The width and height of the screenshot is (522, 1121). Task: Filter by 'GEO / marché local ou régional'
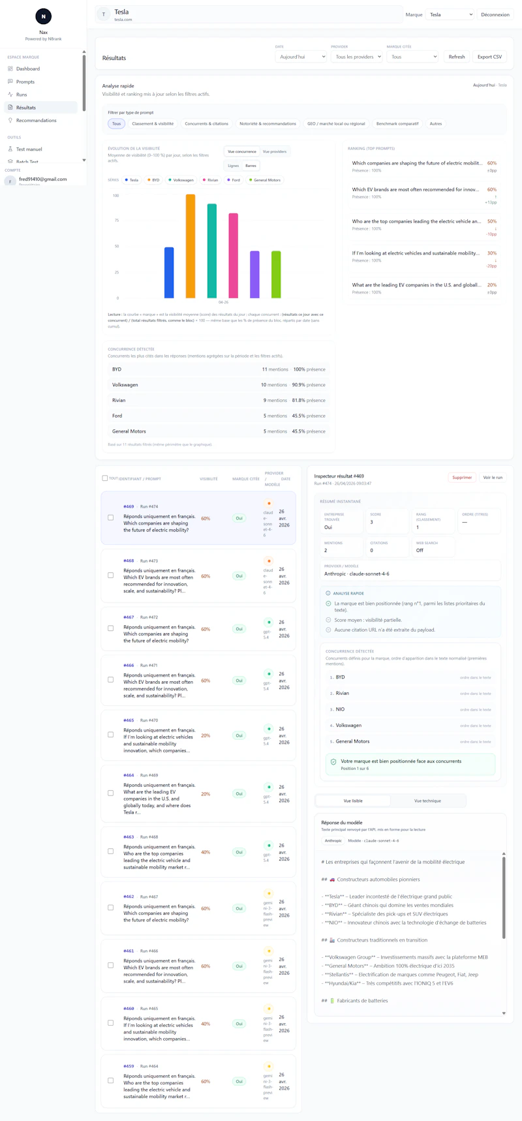336,123
